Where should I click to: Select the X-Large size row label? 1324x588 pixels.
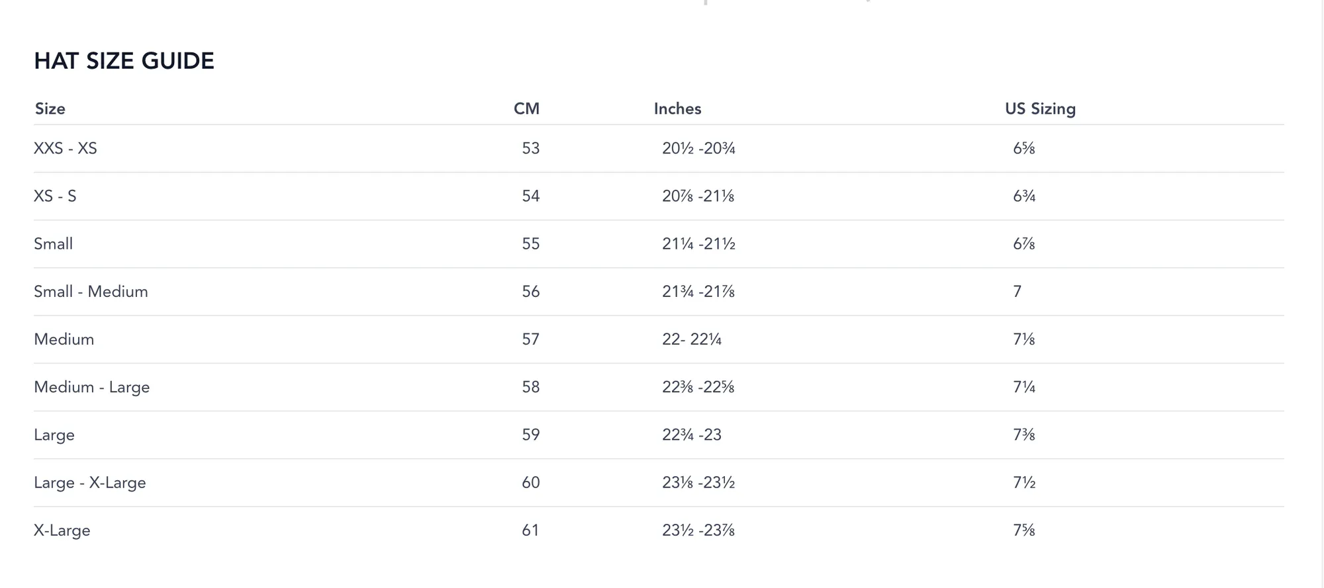[62, 530]
